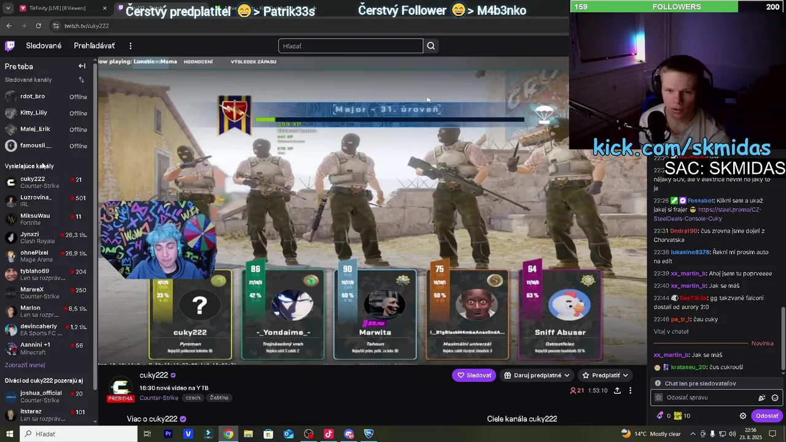Click the Odoslať chat button
Viewport: 786px width, 442px height.
(x=767, y=416)
